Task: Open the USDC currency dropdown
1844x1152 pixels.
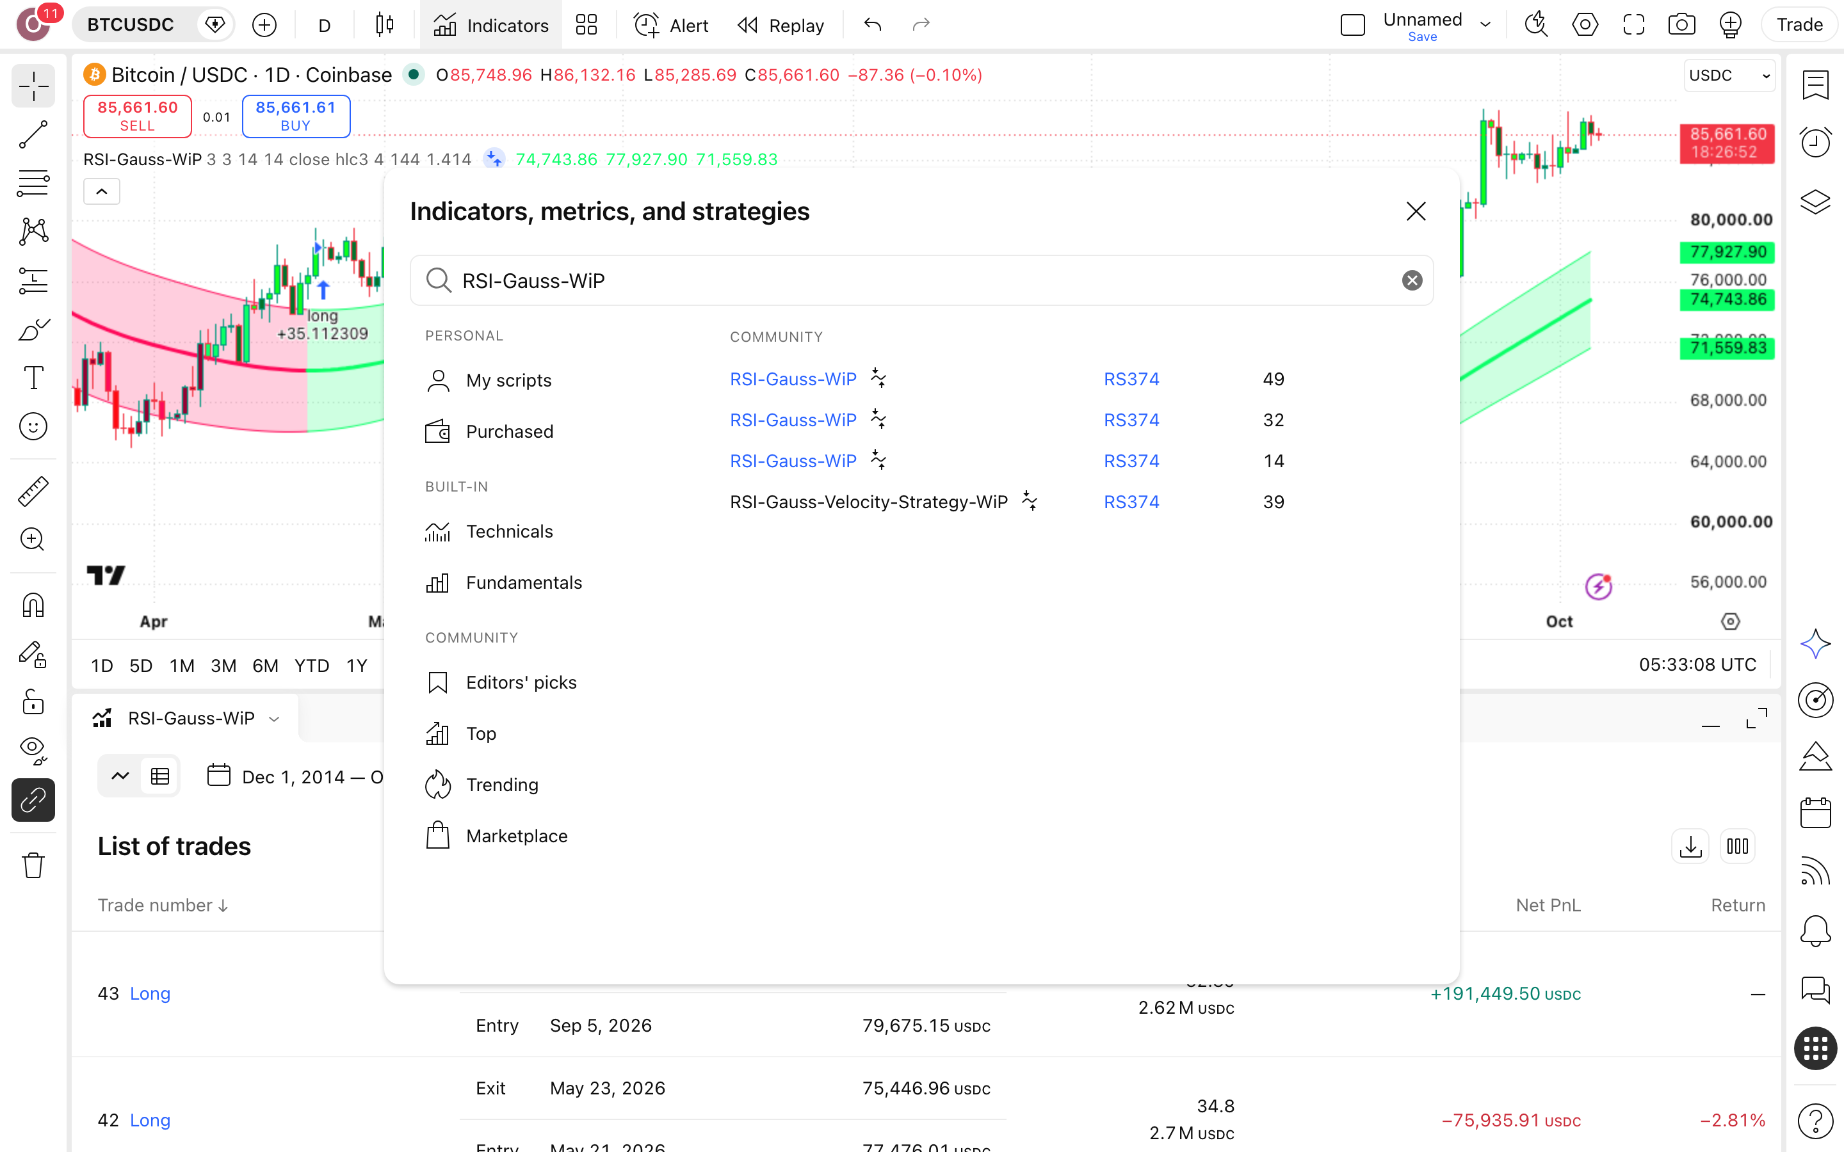Action: [1728, 76]
